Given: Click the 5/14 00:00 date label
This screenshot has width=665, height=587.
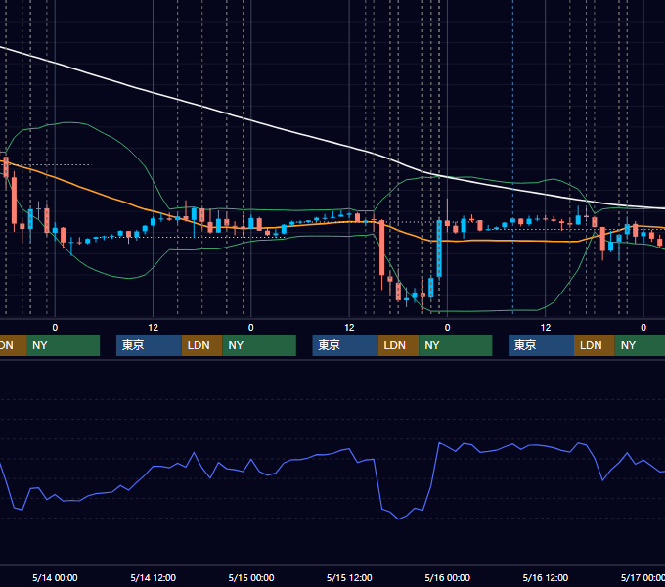Looking at the screenshot, I should (x=55, y=577).
